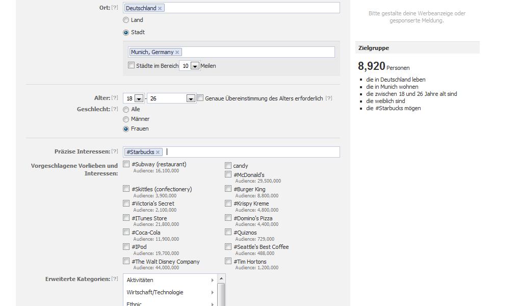Open help for the Geschlecht field
The image size is (517, 306).
click(x=115, y=109)
